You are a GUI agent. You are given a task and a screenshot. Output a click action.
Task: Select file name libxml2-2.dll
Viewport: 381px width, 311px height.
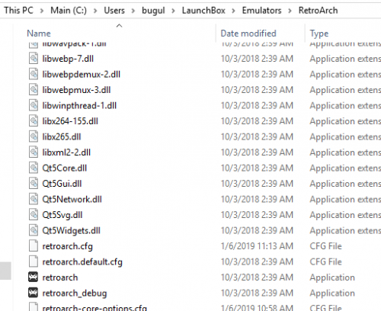tap(66, 152)
